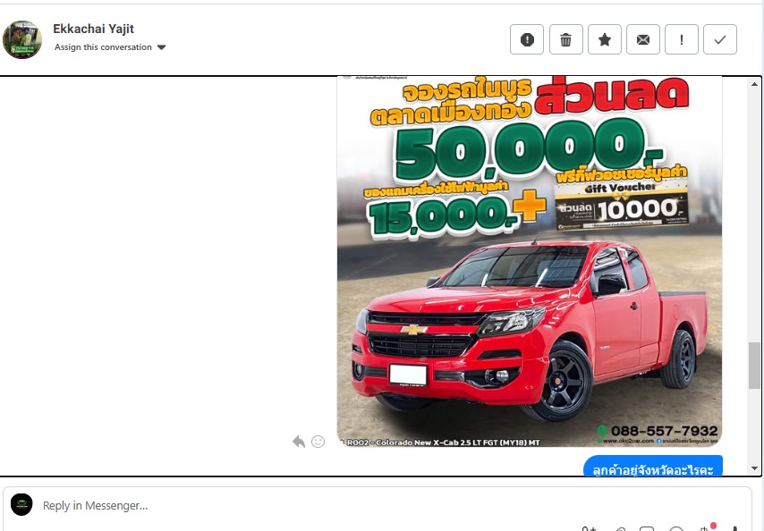Click the page avatar beside the reply box

21,505
